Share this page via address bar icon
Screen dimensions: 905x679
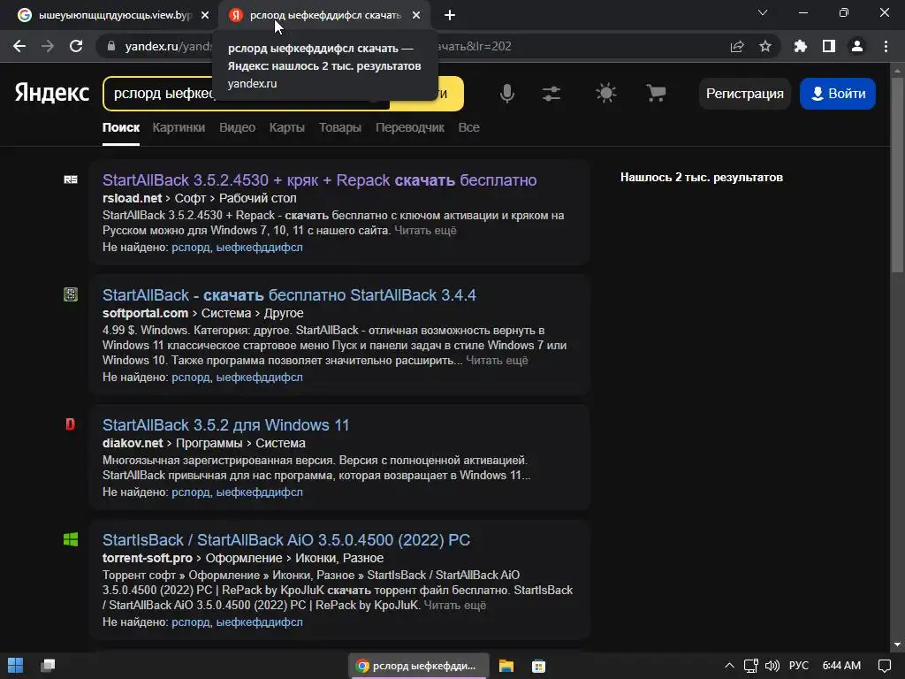point(737,46)
